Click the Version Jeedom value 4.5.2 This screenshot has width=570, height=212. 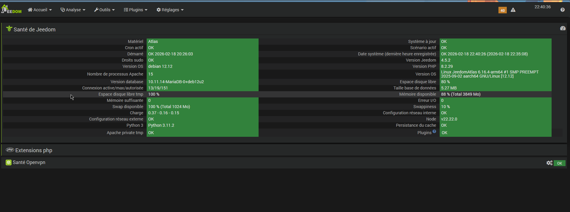click(x=446, y=60)
